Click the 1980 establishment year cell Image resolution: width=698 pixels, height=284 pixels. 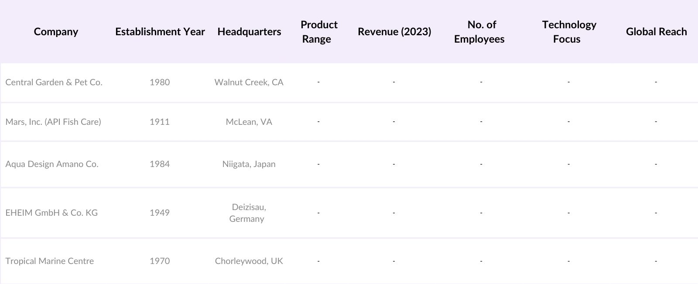pyautogui.click(x=160, y=82)
